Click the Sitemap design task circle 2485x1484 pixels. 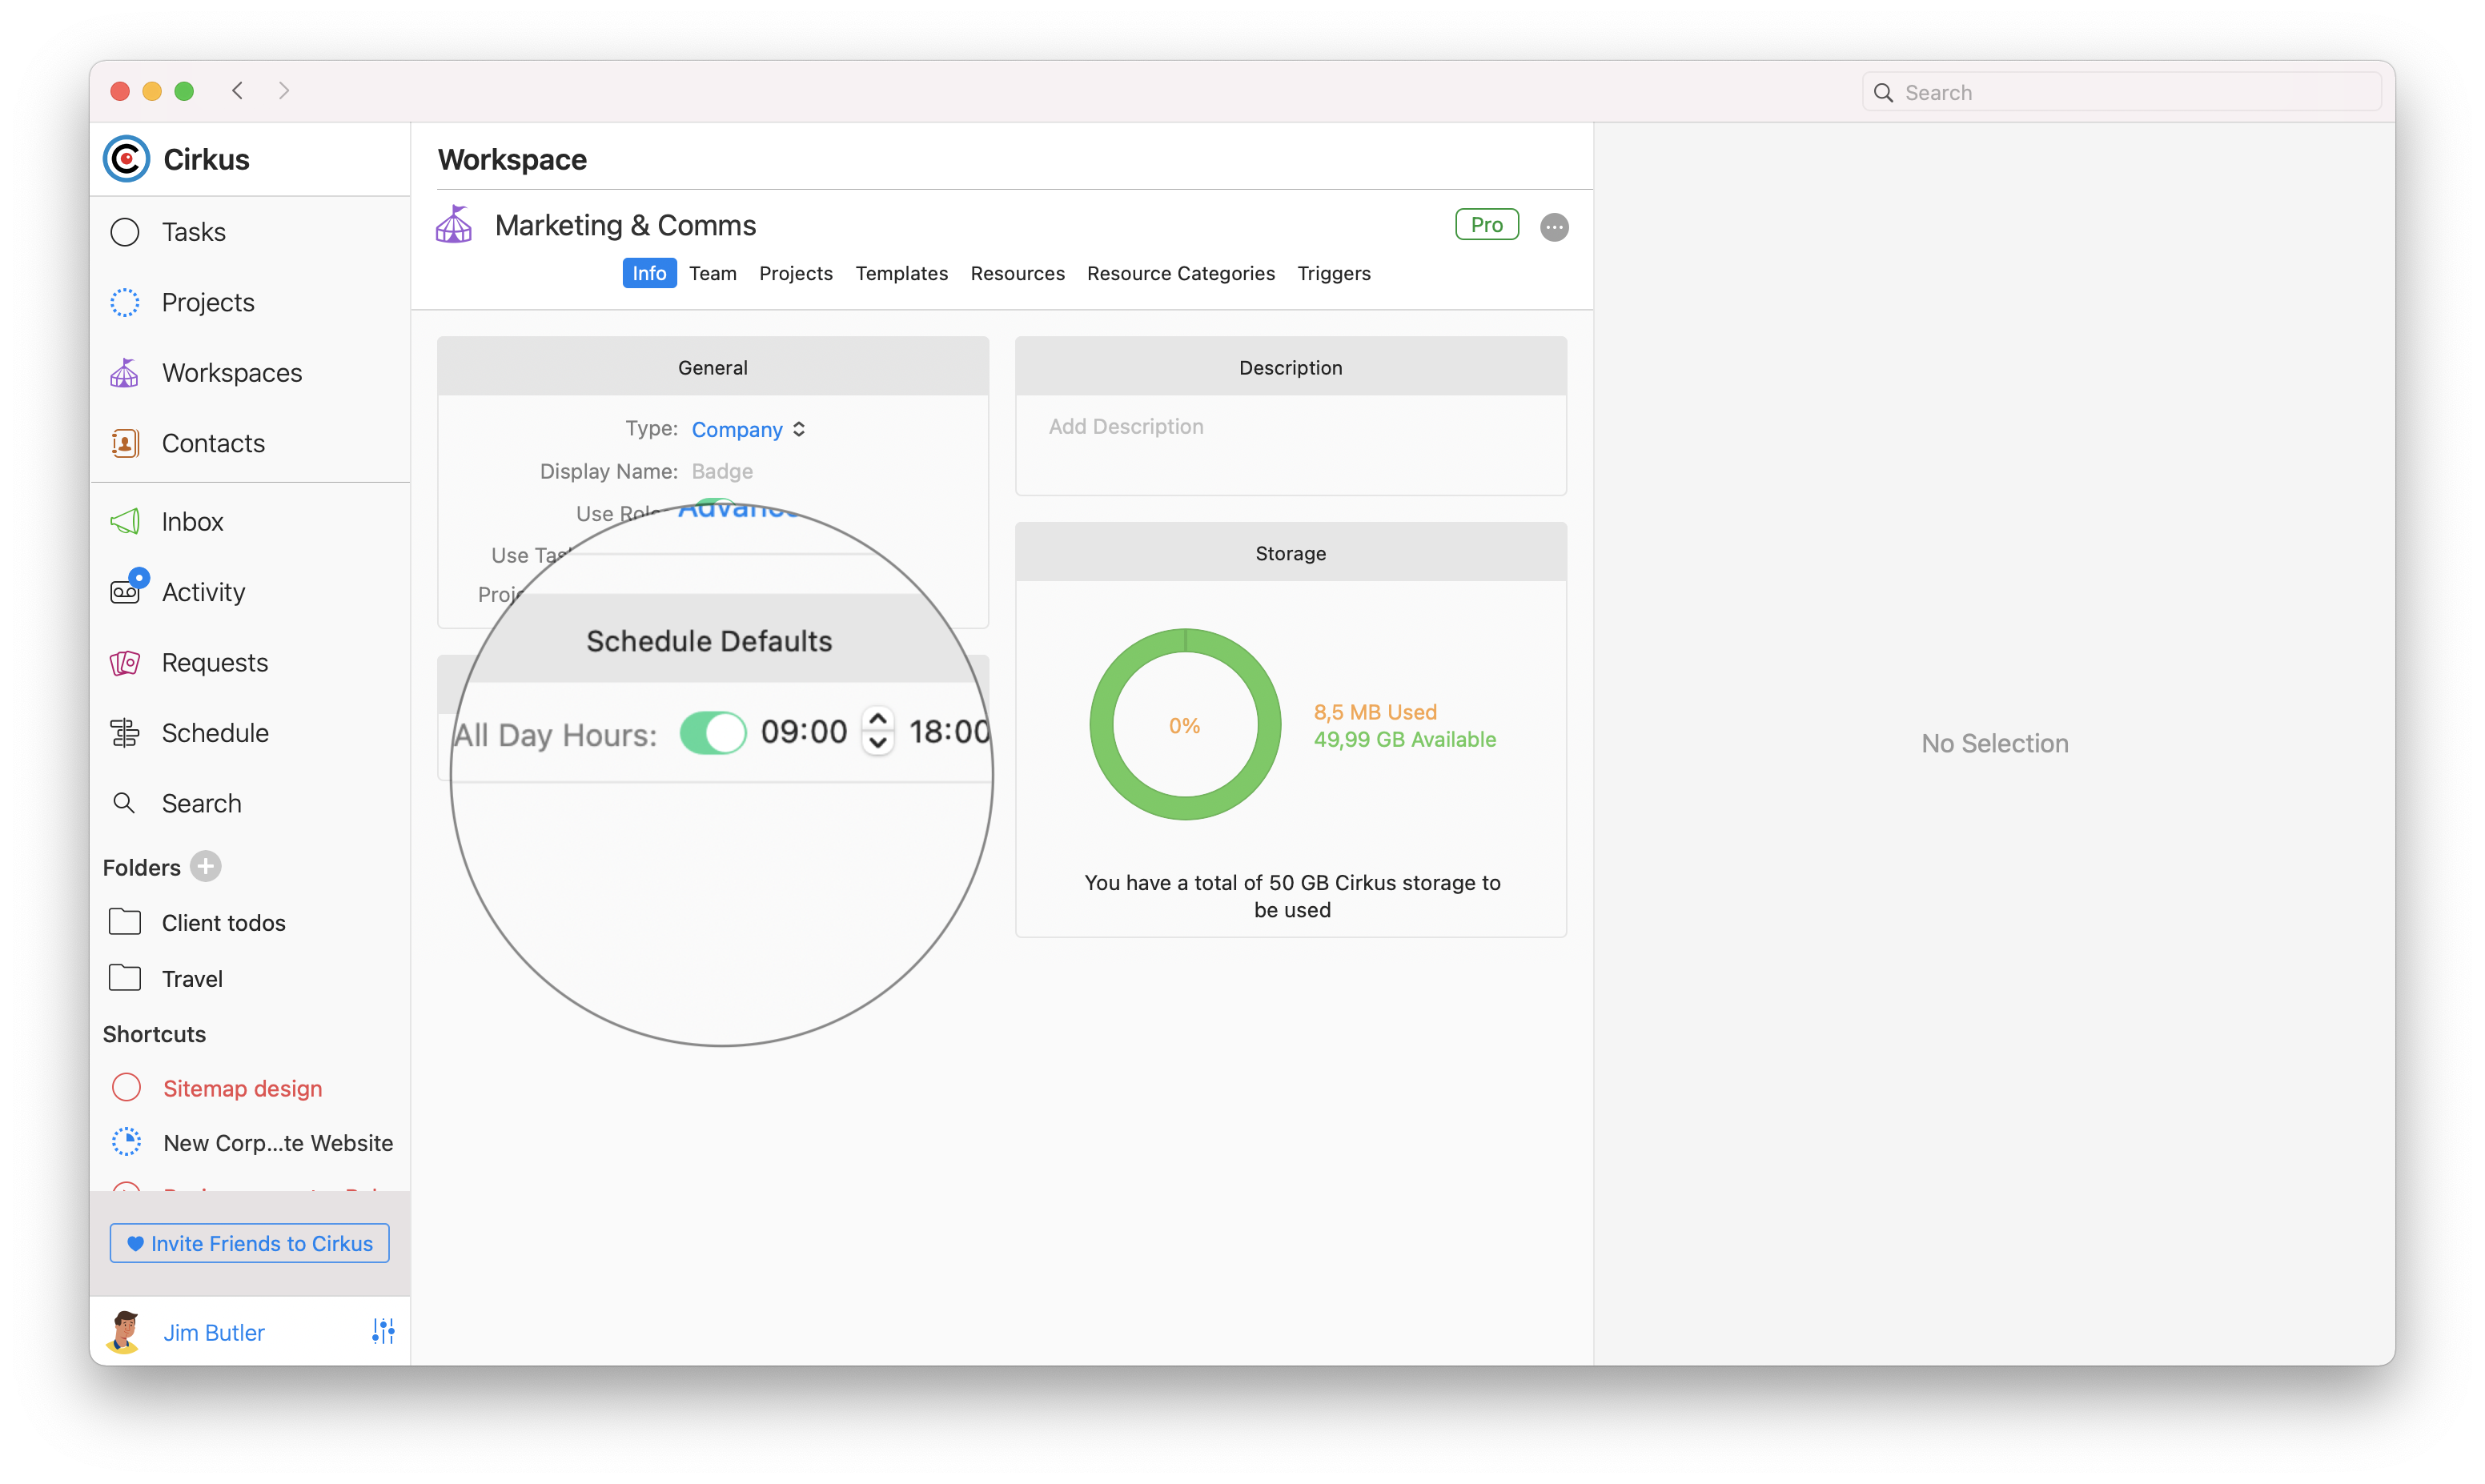[x=127, y=1087]
